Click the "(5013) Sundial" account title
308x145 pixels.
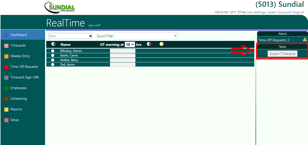click(x=279, y=4)
